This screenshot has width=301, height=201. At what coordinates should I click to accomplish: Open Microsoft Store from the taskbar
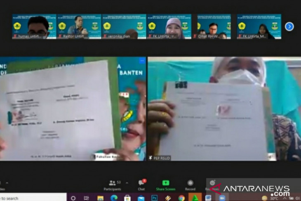point(127,198)
